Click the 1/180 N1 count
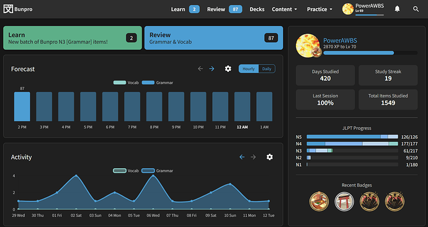 click(411, 164)
